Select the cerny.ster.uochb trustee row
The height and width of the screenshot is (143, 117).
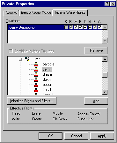55,27
